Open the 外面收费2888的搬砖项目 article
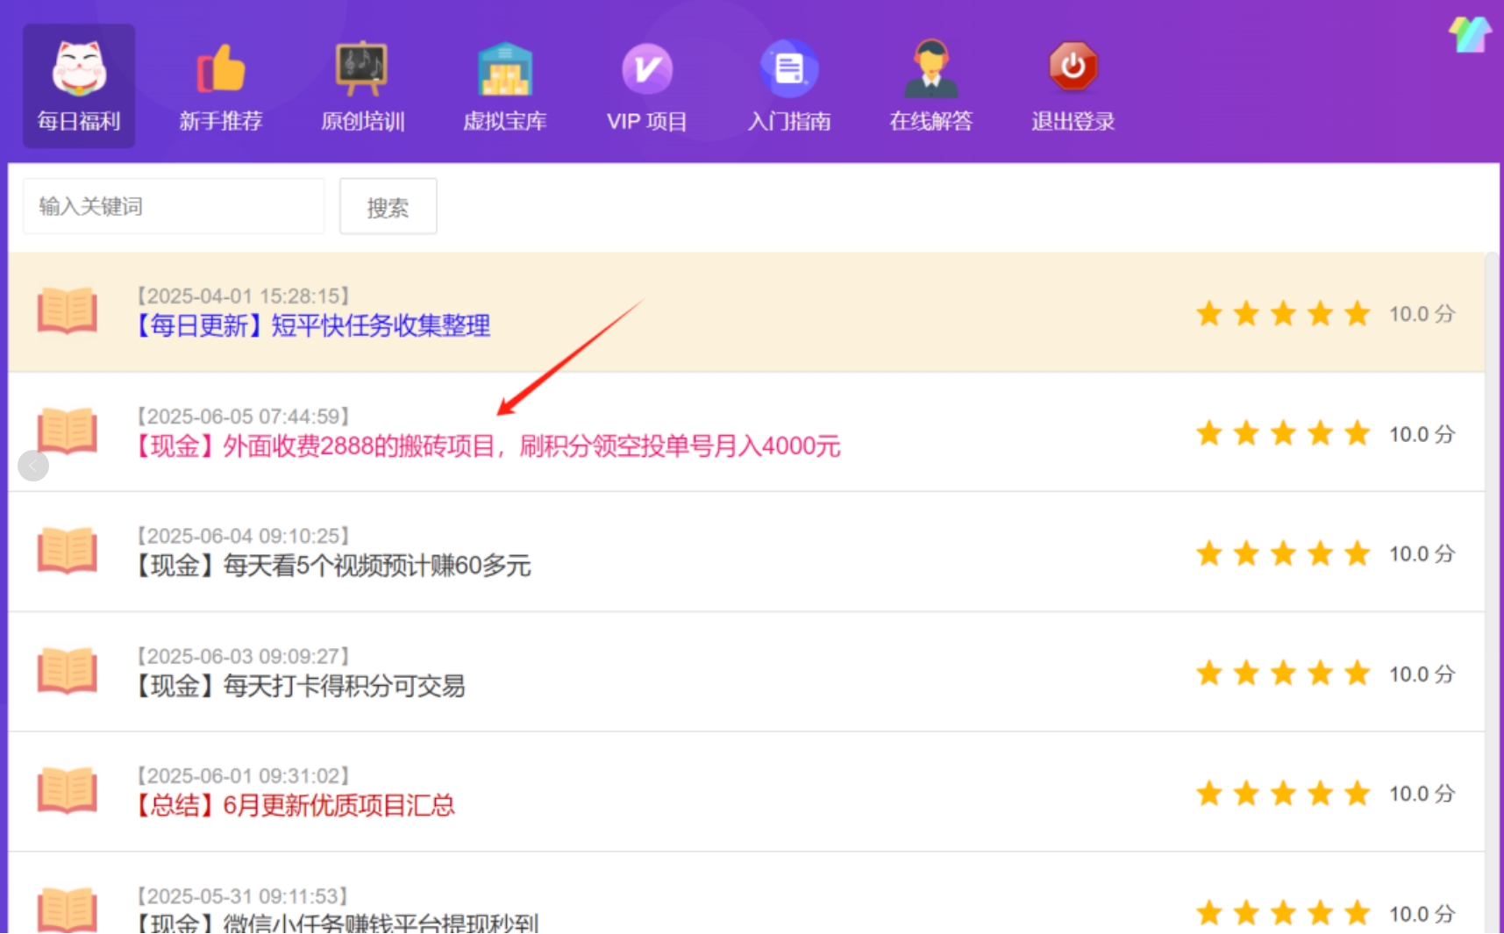Viewport: 1504px width, 934px height. click(x=488, y=446)
